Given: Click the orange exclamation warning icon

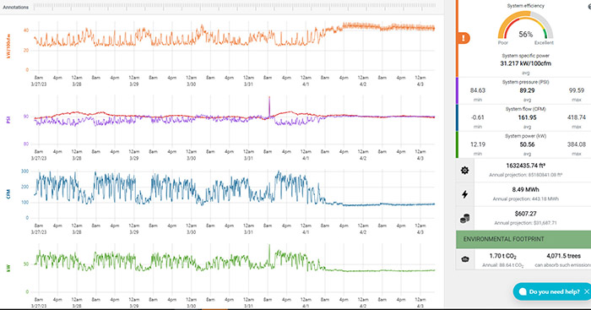Looking at the screenshot, I should (464, 38).
